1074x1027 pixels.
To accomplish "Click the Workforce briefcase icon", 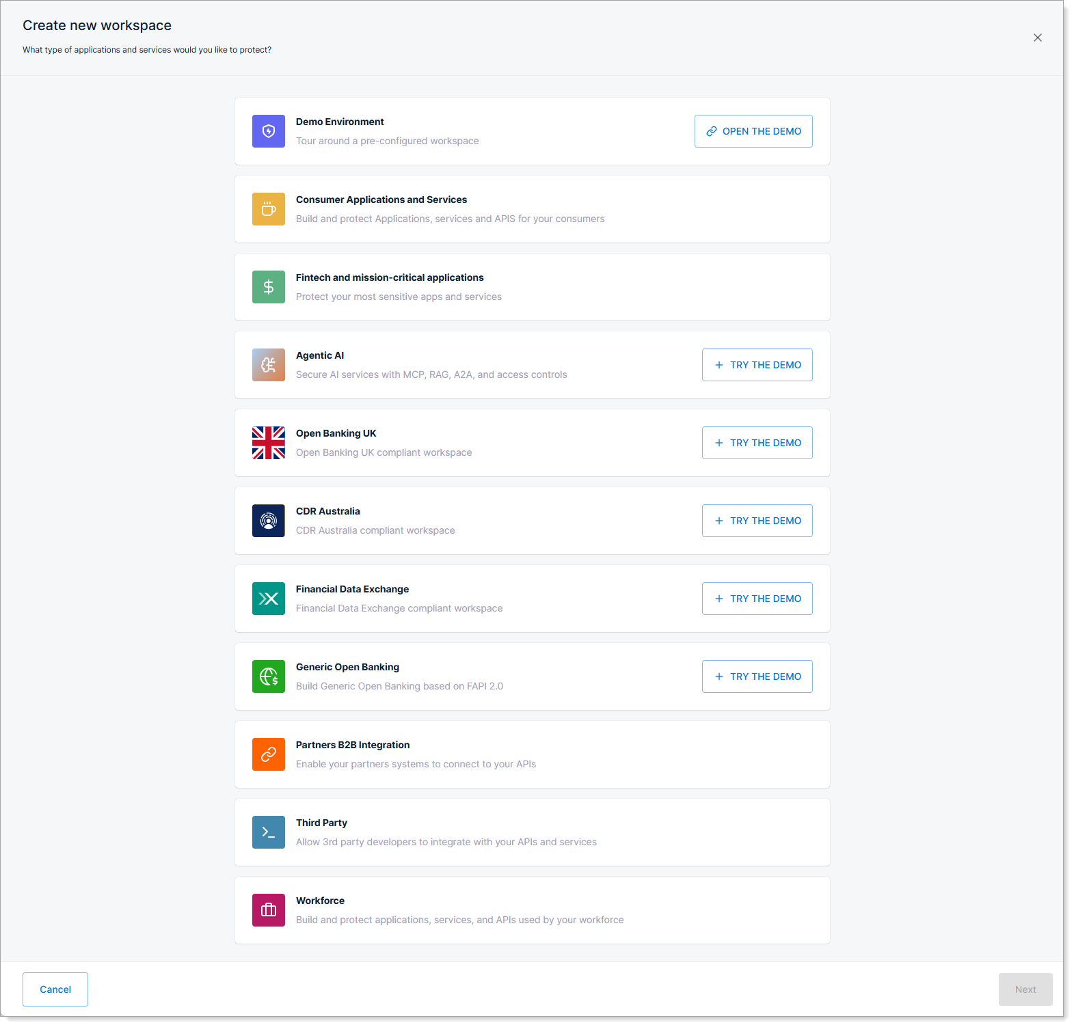I will point(268,910).
